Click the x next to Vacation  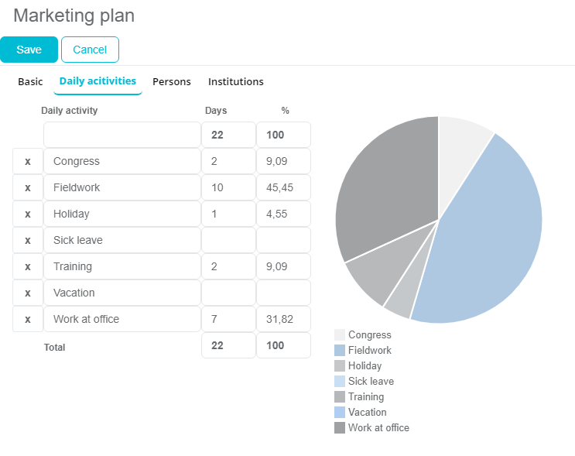[28, 293]
